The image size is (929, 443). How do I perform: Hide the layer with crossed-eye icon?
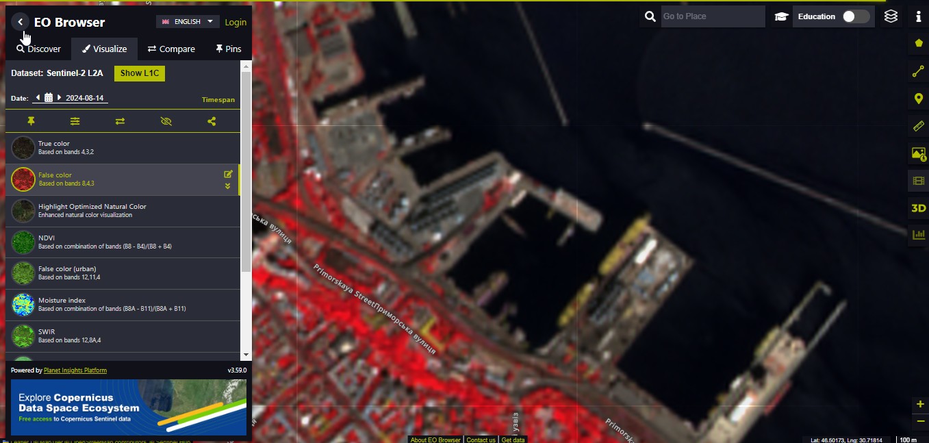(166, 121)
